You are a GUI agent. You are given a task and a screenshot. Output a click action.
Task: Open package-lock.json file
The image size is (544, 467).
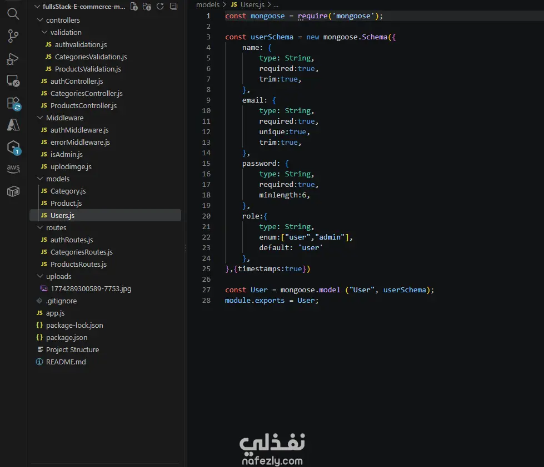pos(74,325)
